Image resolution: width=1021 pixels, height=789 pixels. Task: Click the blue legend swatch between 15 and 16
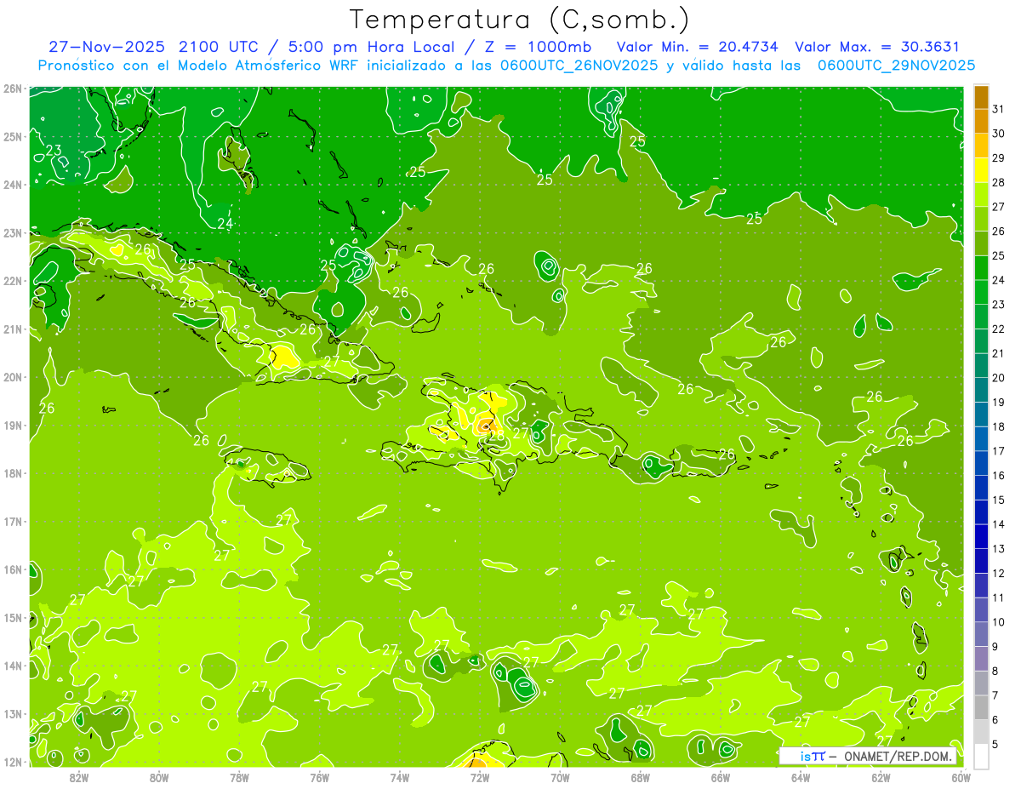pos(981,487)
